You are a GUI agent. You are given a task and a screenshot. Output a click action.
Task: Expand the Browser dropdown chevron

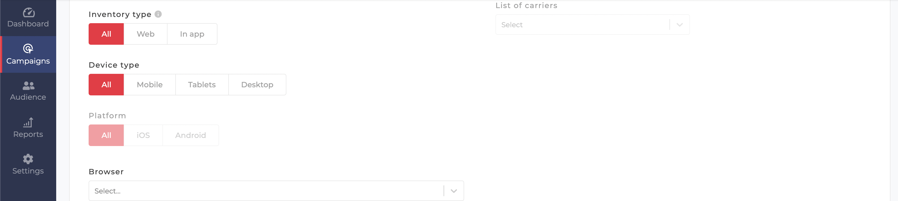coord(454,191)
